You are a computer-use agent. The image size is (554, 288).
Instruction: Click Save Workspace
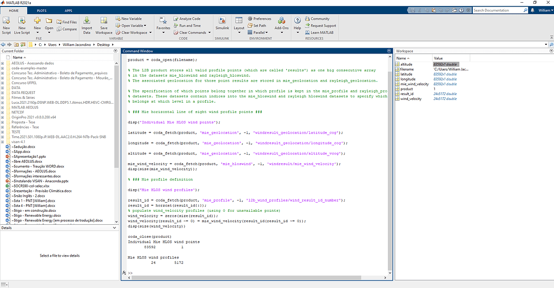(104, 25)
